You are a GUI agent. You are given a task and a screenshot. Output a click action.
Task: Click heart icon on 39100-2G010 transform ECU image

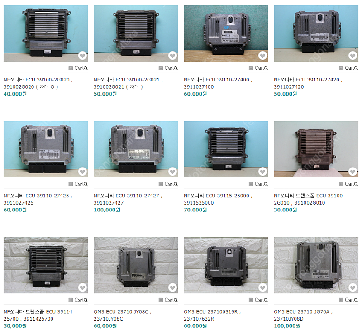pos(352,172)
